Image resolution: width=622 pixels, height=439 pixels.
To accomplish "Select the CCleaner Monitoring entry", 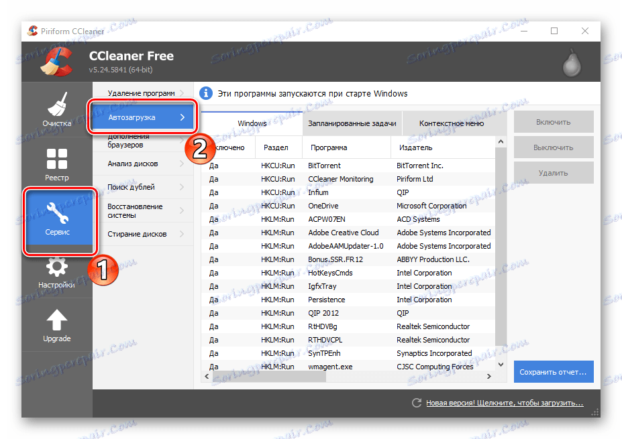I will pos(348,179).
